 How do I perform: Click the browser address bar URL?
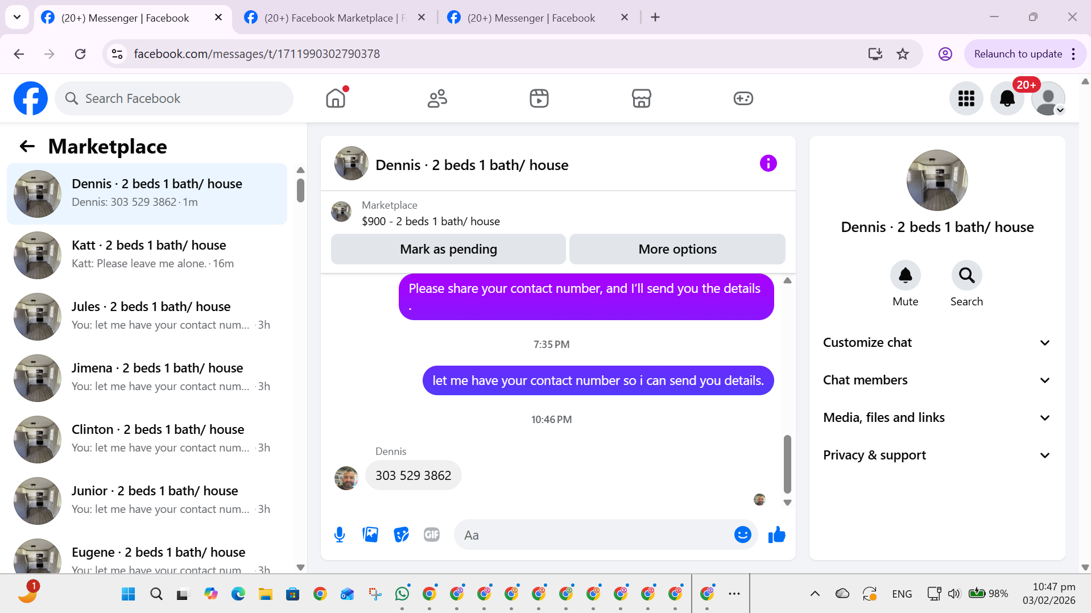[257, 54]
